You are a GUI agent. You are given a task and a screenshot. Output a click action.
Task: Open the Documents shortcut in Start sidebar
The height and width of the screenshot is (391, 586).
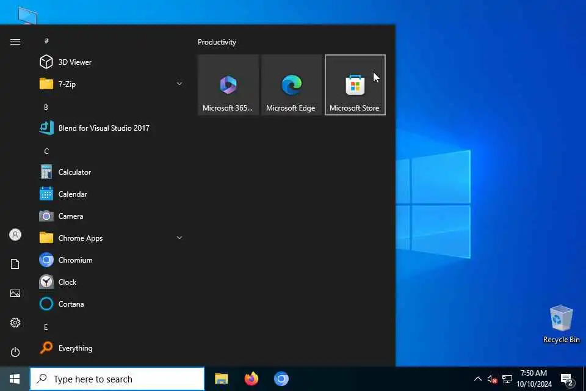(x=15, y=264)
